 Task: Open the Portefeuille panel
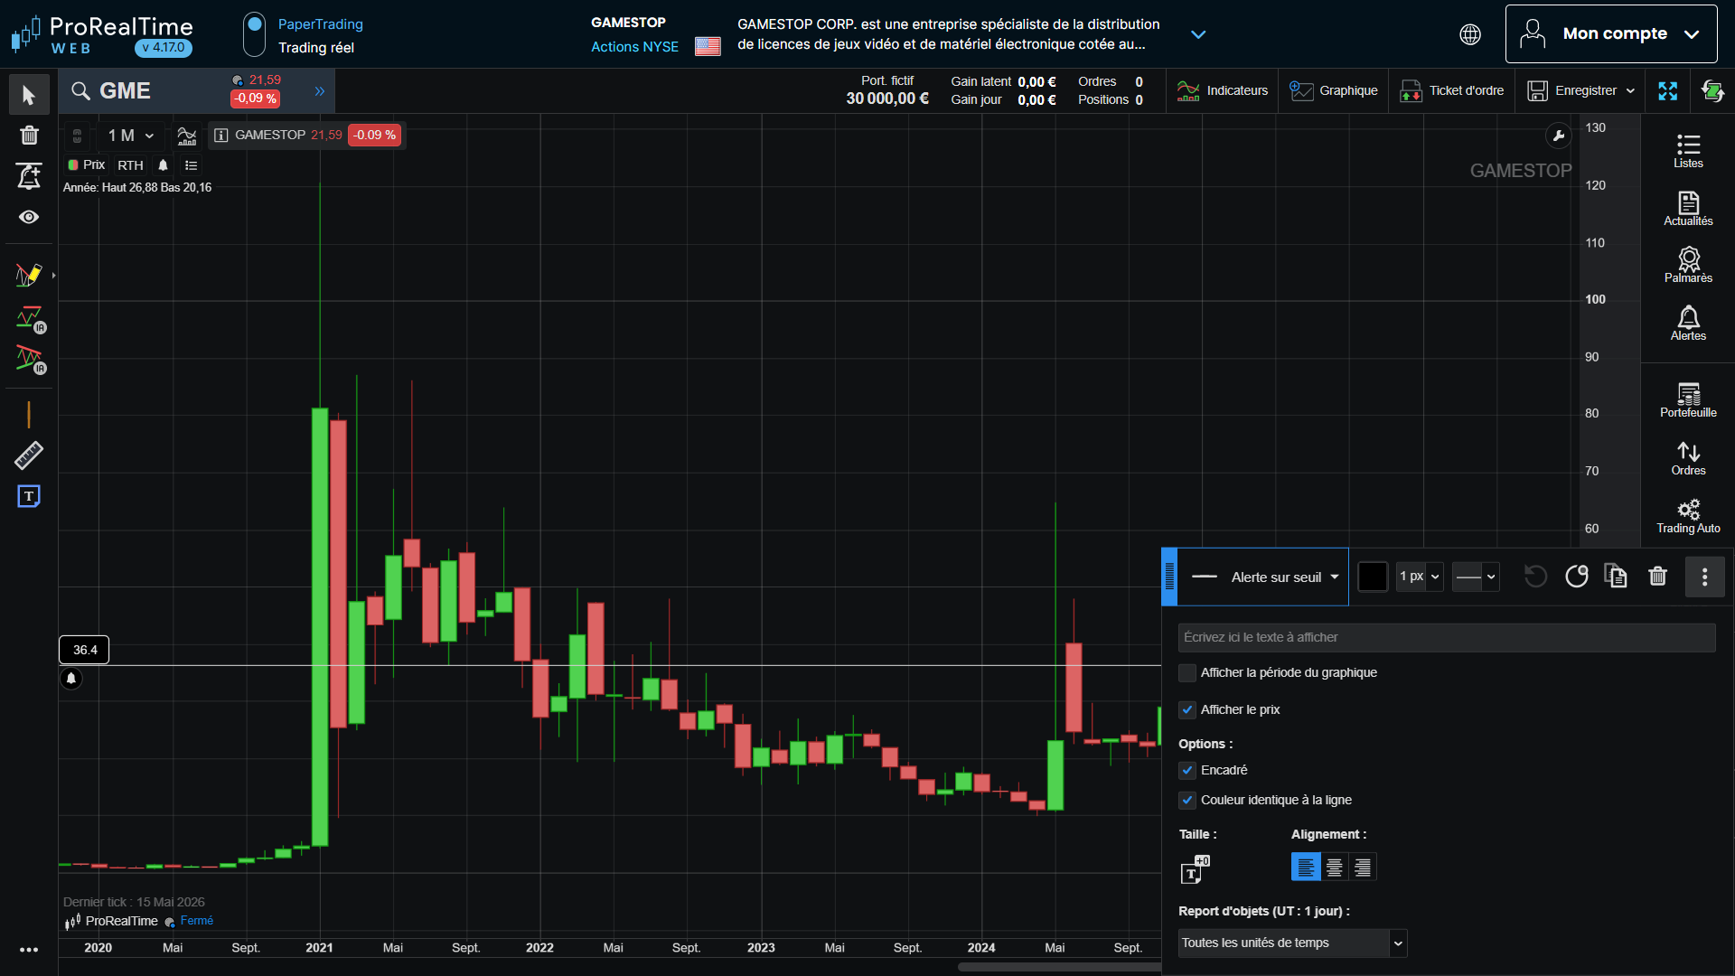1688,400
